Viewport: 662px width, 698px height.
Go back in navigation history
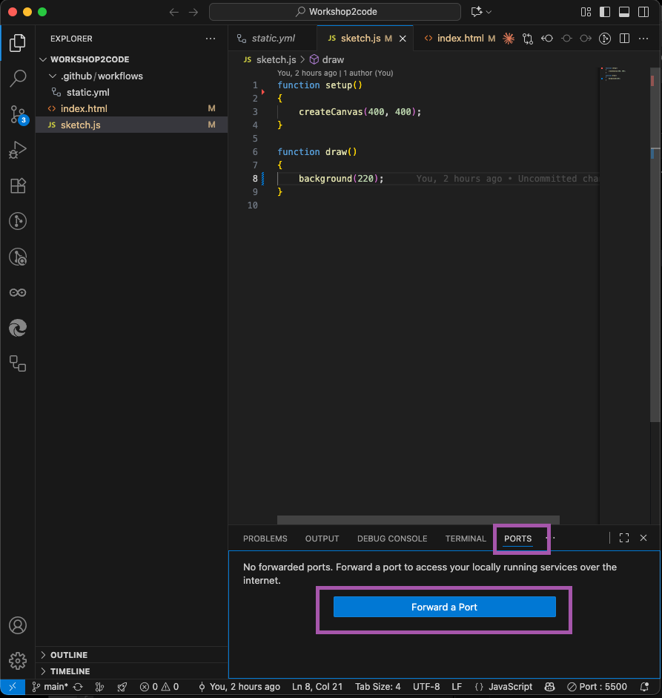tap(174, 12)
